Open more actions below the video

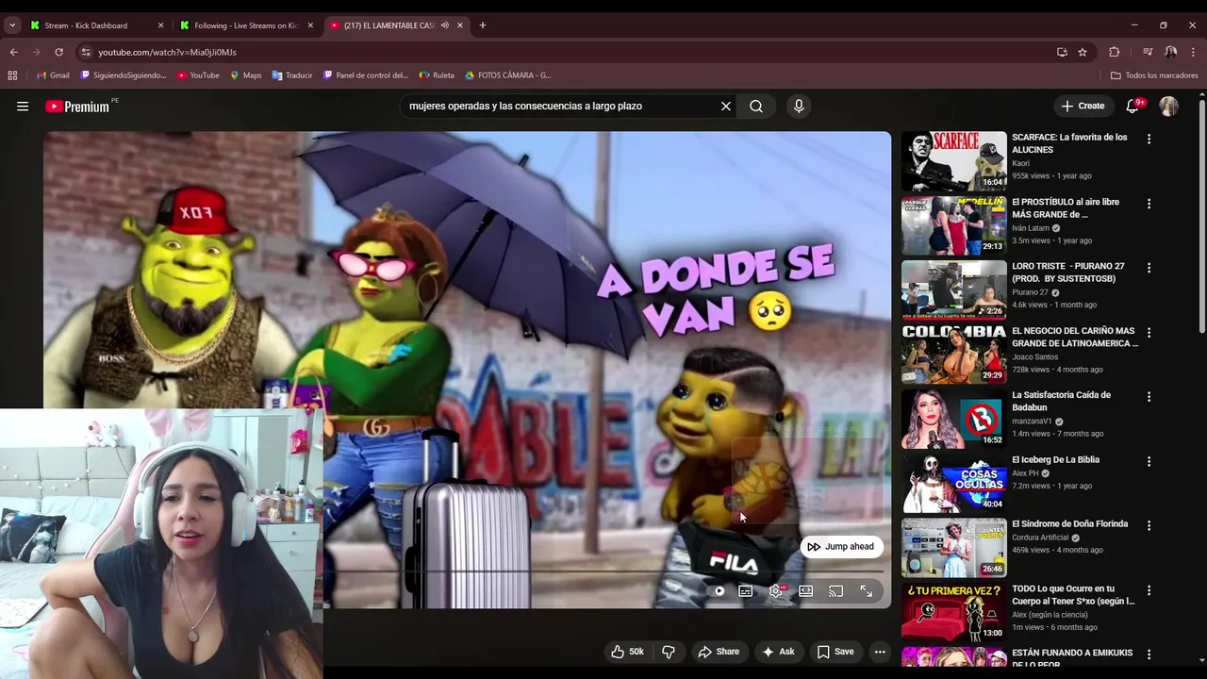(x=880, y=652)
